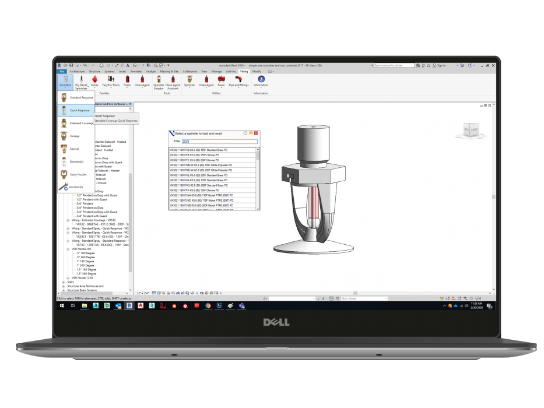Image resolution: width=544 pixels, height=408 pixels.
Task: Open the Viking Information button
Action: coord(261,81)
